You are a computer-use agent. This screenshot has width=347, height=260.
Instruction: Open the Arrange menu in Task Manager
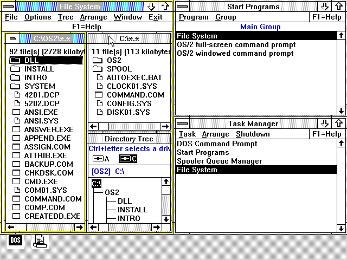pyautogui.click(x=216, y=134)
